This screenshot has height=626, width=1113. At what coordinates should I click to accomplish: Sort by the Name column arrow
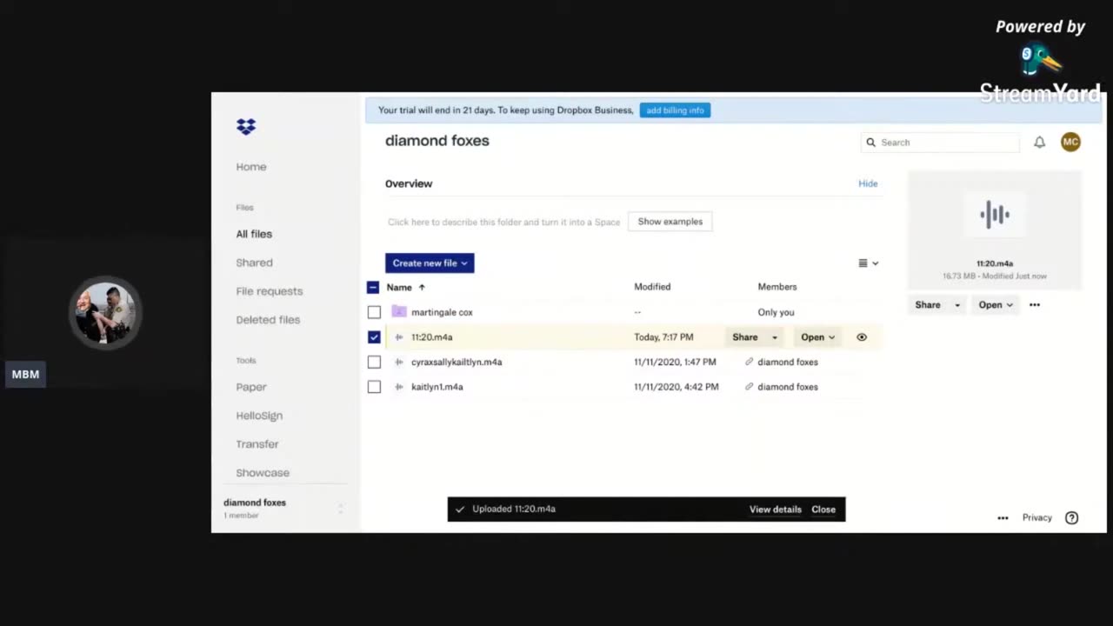coord(422,287)
